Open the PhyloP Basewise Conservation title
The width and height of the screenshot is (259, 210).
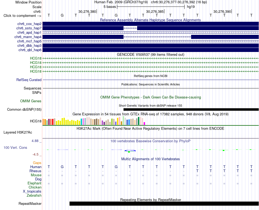(x=150, y=141)
